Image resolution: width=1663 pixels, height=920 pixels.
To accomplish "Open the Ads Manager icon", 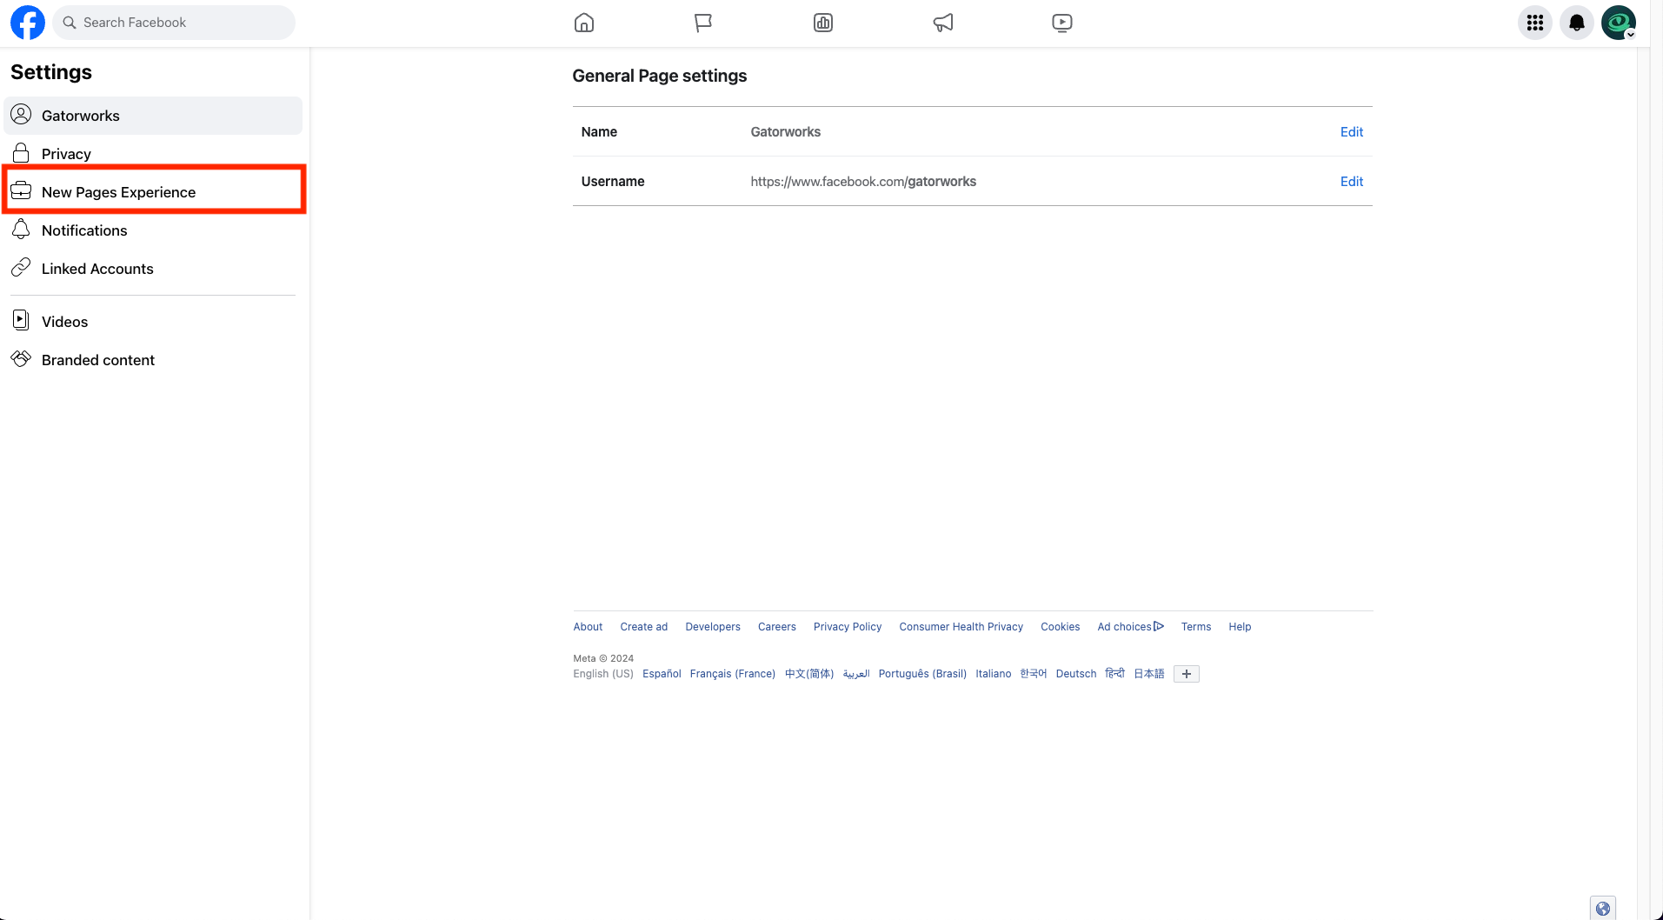I will coord(822,22).
